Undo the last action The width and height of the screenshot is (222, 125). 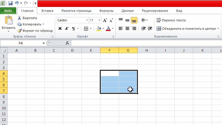17,3
